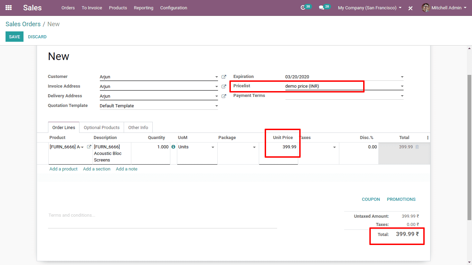Open the Products menu
Image resolution: width=472 pixels, height=265 pixels.
pyautogui.click(x=118, y=8)
